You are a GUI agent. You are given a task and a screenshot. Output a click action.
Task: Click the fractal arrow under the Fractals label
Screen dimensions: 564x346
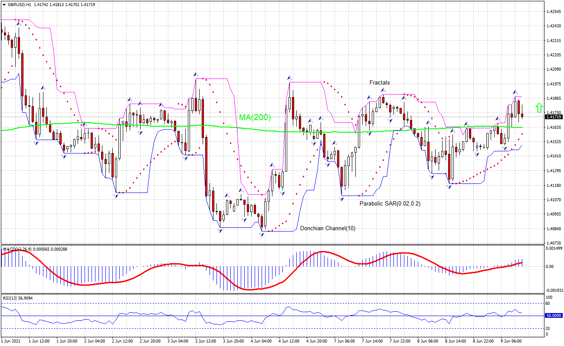[x=384, y=90]
